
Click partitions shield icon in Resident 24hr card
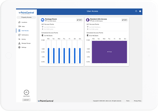click(88, 27)
